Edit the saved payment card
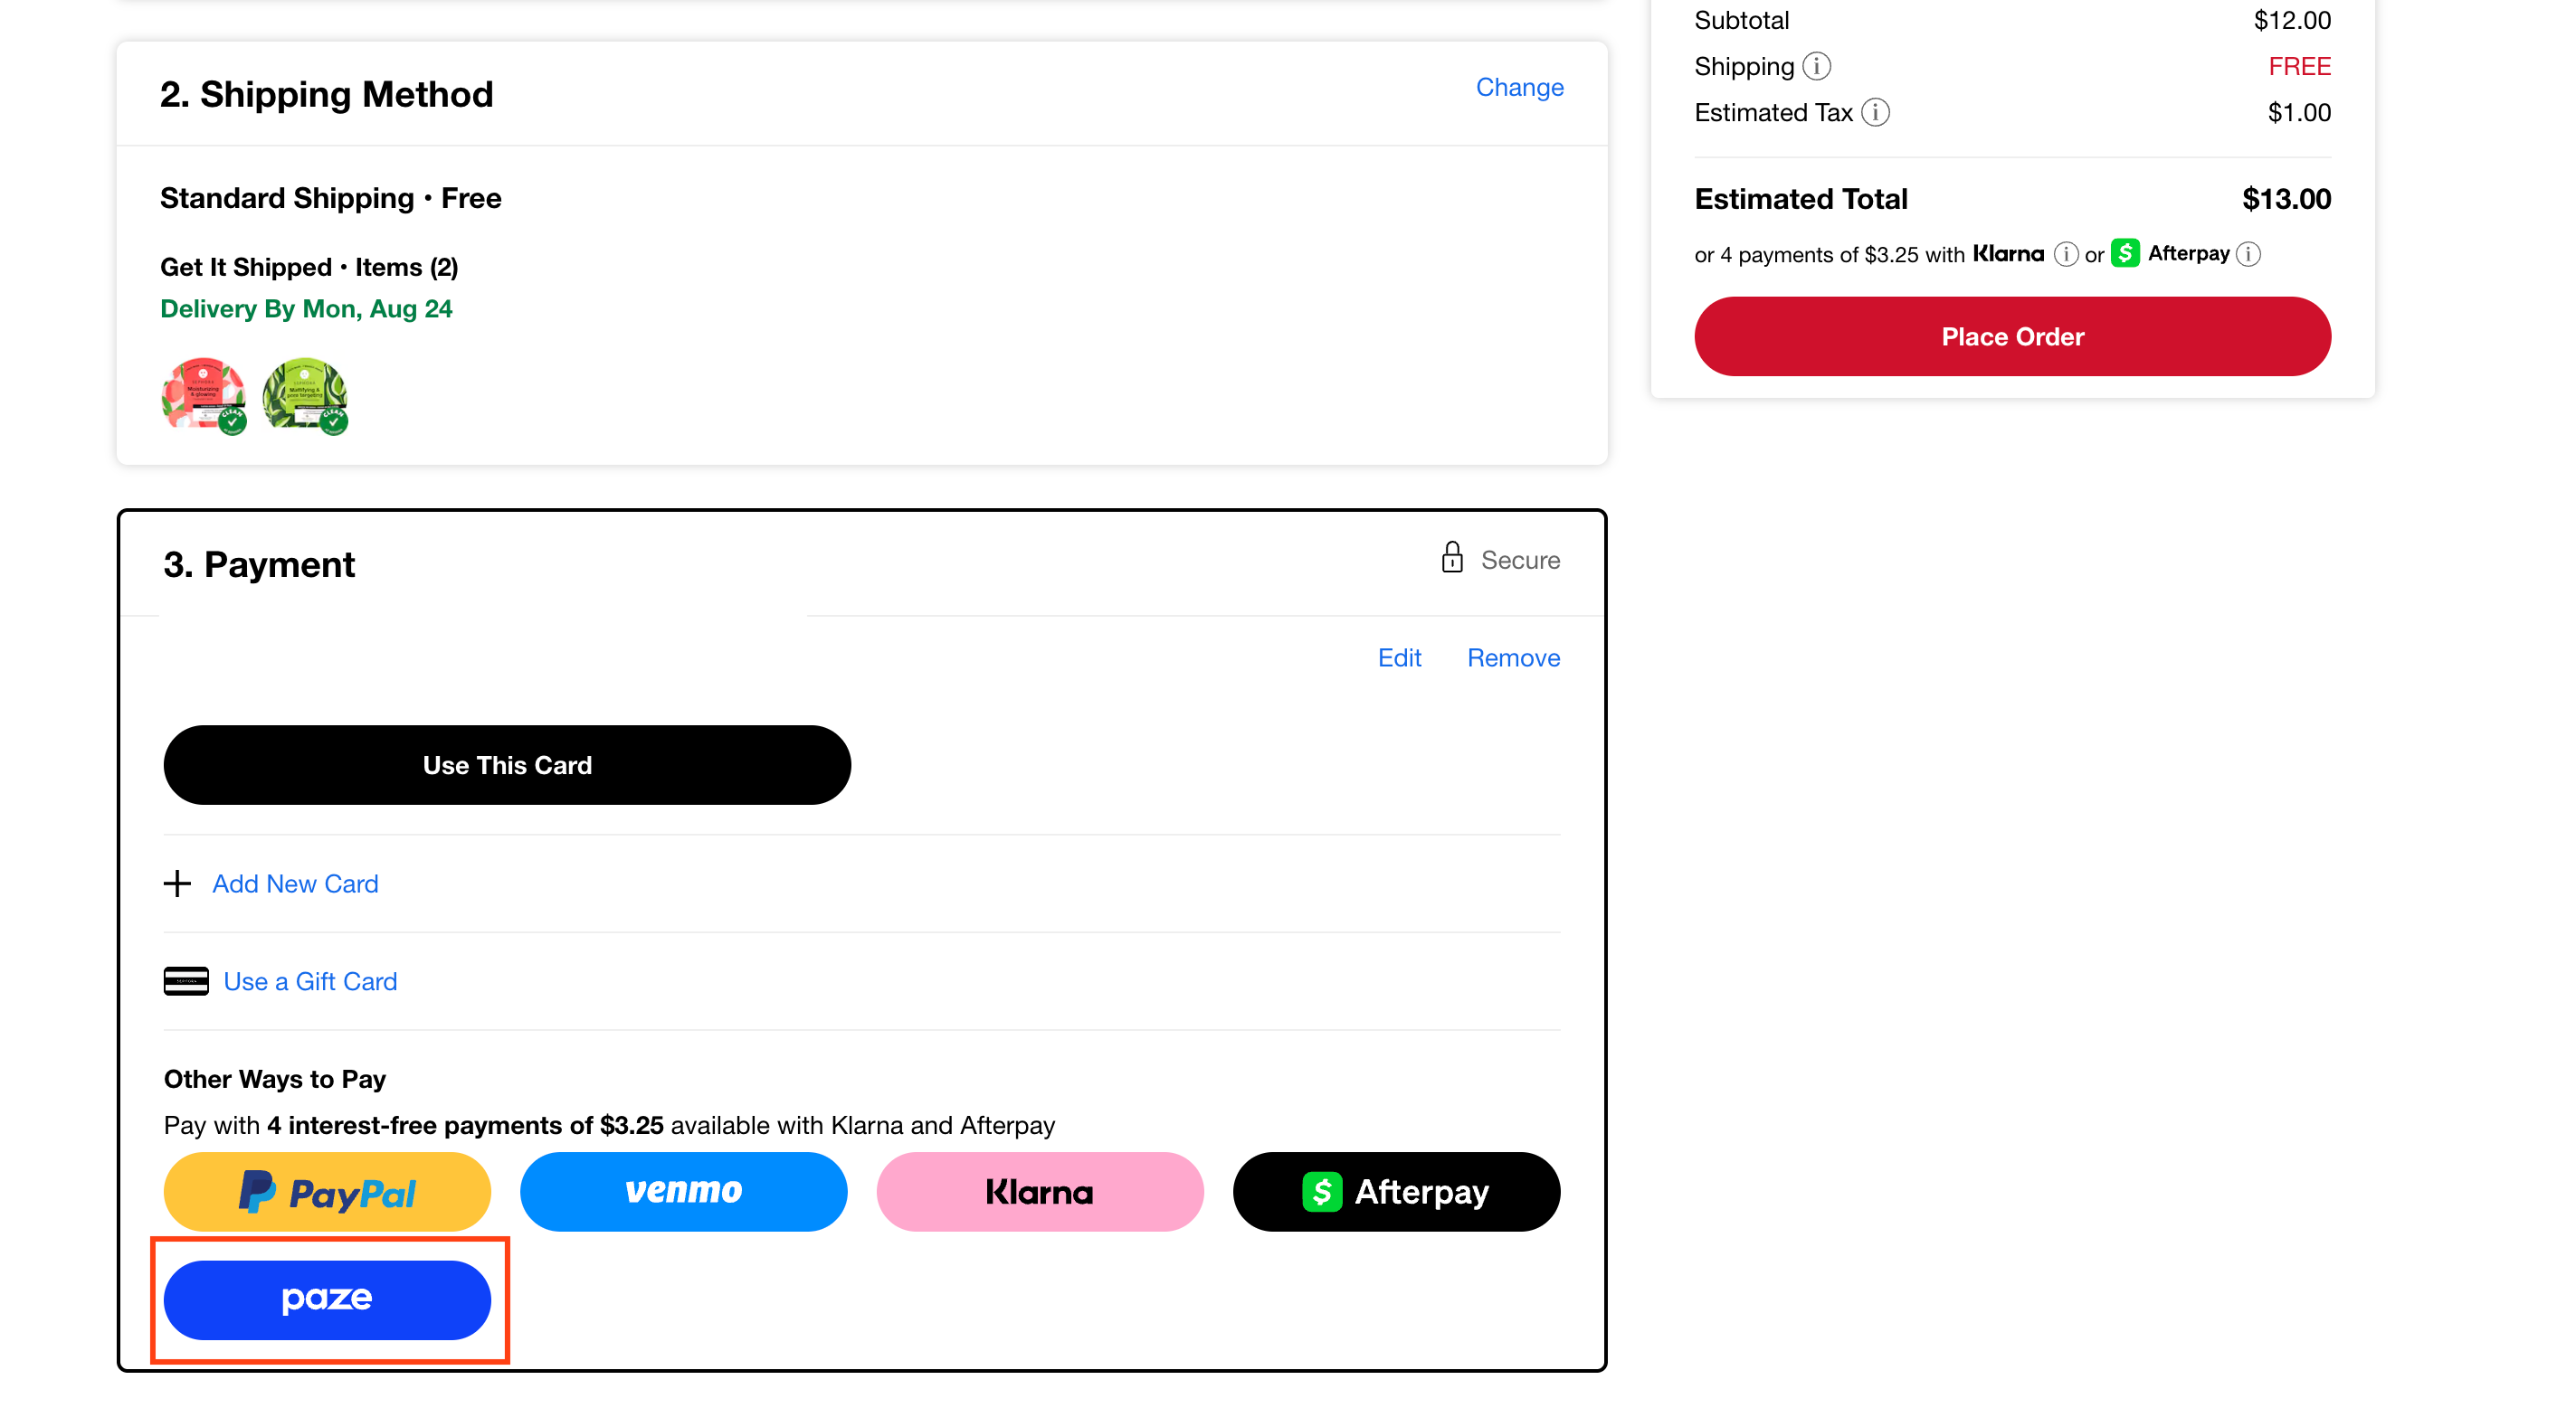Screen dimensions: 2576x1408 click(1399, 657)
